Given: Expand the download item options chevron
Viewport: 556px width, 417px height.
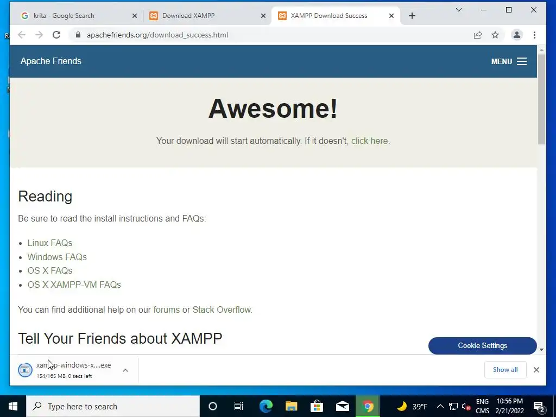Looking at the screenshot, I should pyautogui.click(x=125, y=370).
